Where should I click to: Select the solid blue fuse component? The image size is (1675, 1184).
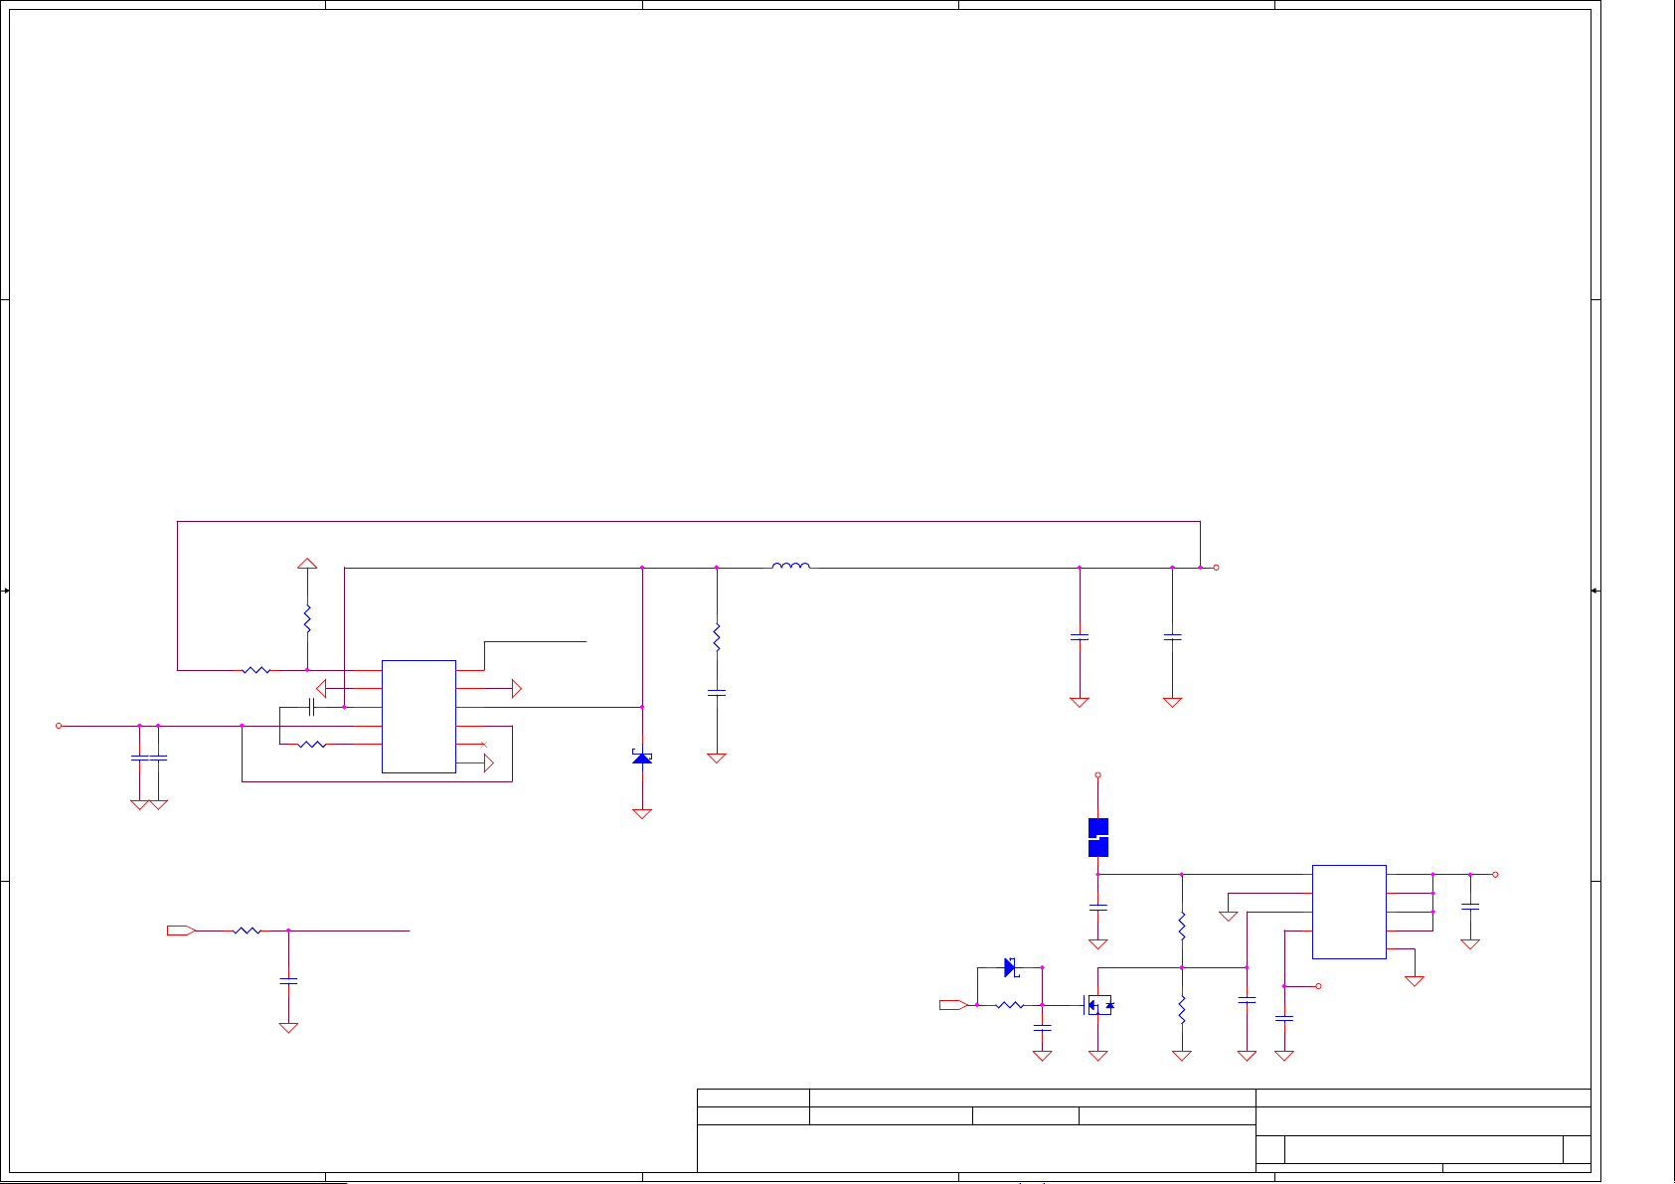(1097, 837)
